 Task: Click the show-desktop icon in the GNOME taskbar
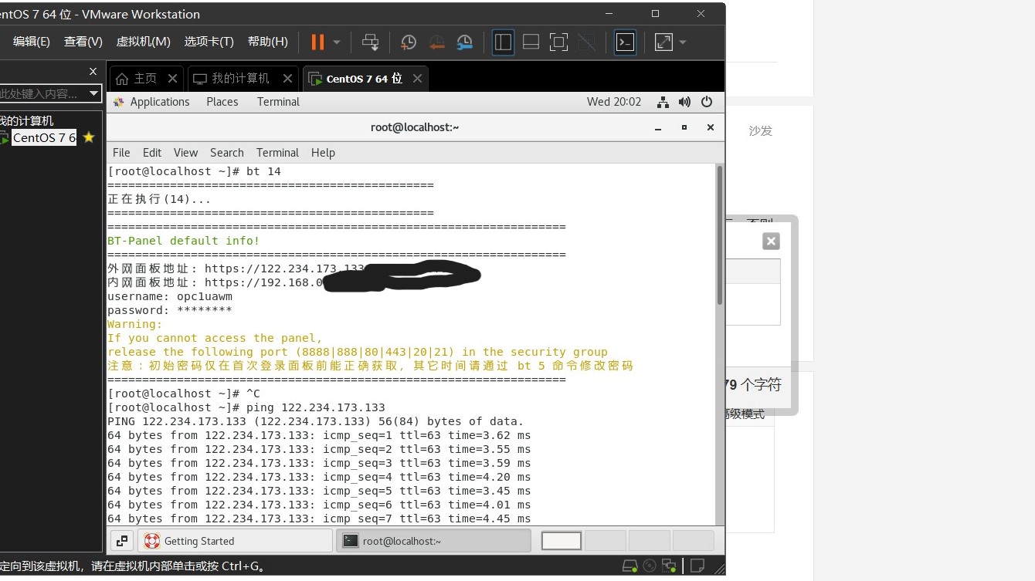point(122,541)
